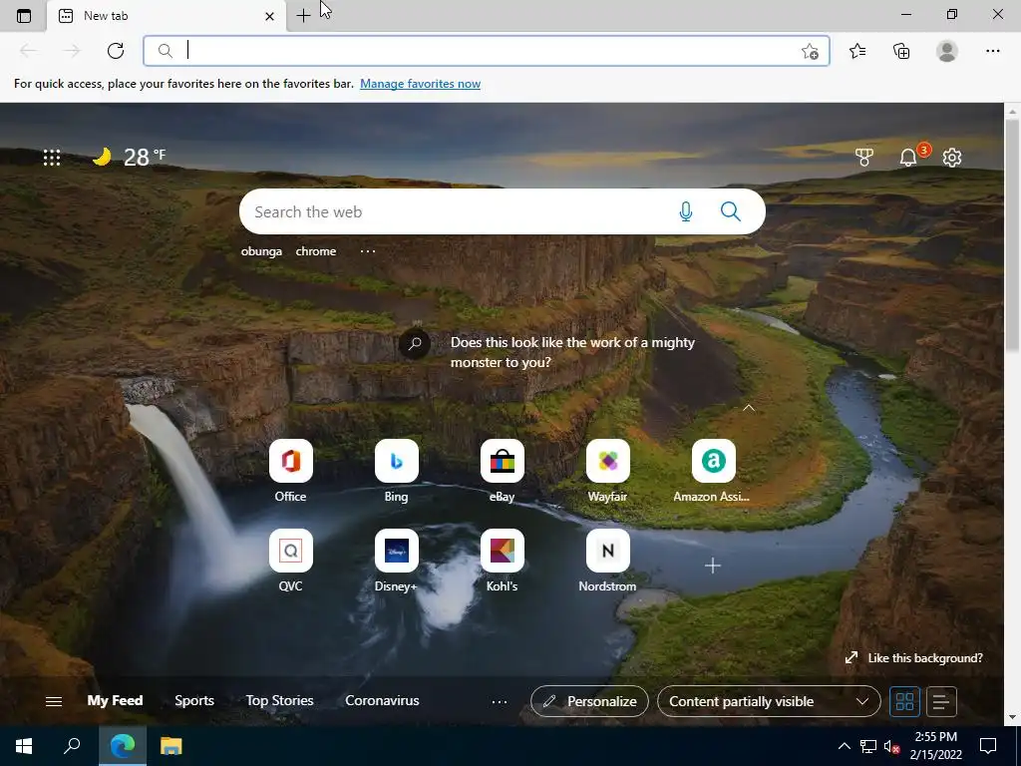Click the browser Back arrow

28,51
